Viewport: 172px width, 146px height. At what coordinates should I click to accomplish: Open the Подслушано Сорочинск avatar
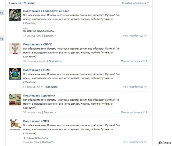point(15,99)
